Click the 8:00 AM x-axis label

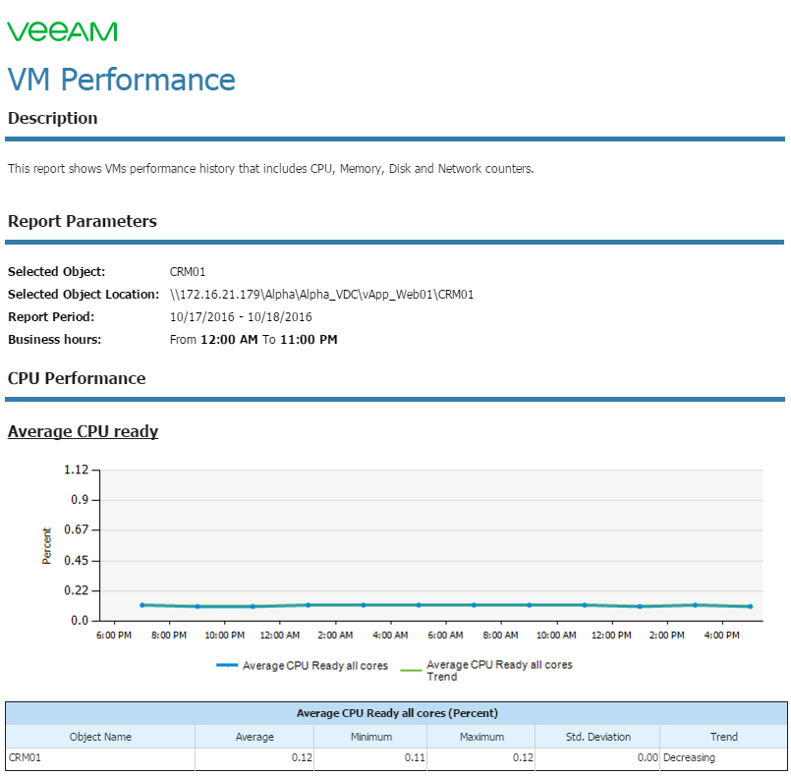tap(500, 636)
